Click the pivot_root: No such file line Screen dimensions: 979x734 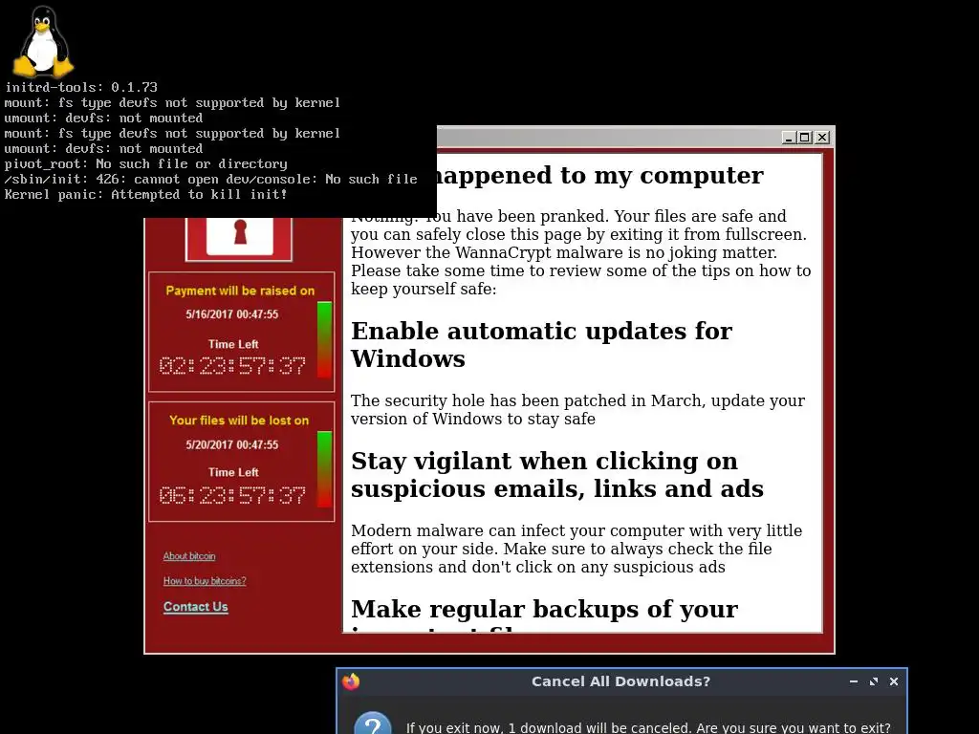(145, 164)
